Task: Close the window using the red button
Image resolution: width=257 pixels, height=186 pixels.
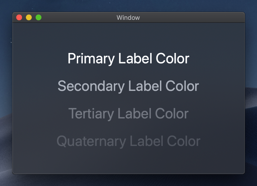Action: tap(19, 17)
